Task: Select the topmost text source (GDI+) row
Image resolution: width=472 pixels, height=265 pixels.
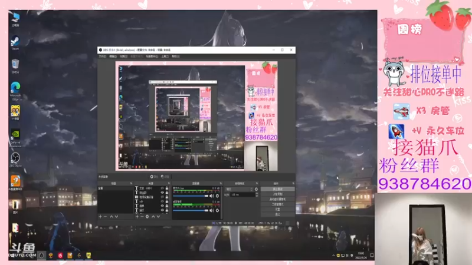Action: 152,188
